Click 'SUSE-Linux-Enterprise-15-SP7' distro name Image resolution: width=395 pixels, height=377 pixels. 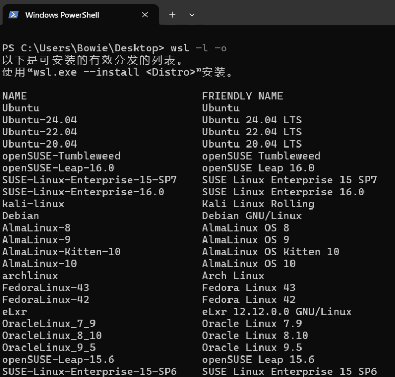(x=89, y=180)
